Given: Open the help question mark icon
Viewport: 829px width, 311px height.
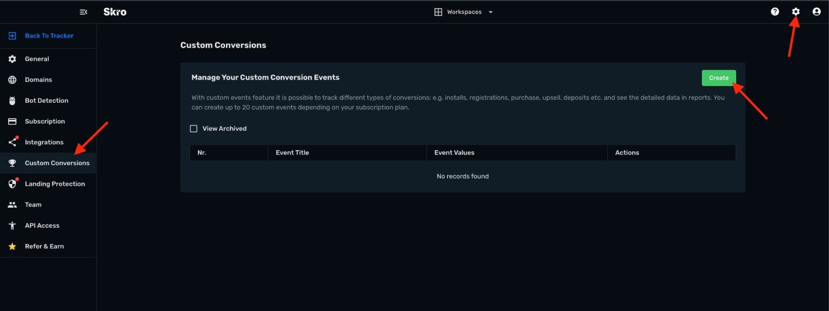Looking at the screenshot, I should [x=775, y=12].
